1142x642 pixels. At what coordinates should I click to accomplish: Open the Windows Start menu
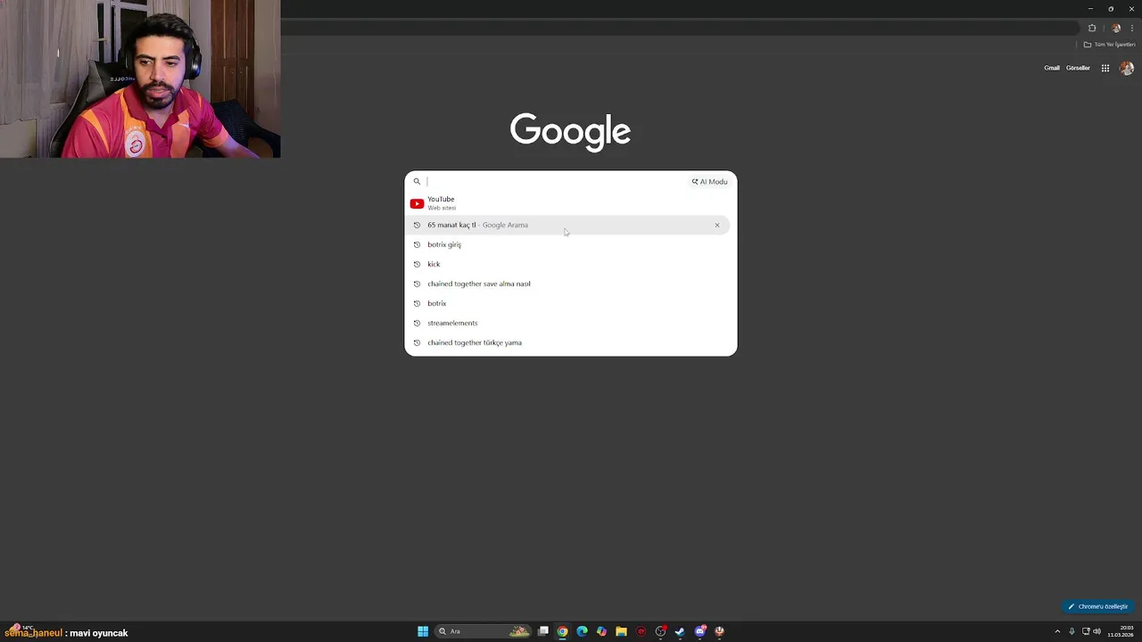tap(423, 631)
